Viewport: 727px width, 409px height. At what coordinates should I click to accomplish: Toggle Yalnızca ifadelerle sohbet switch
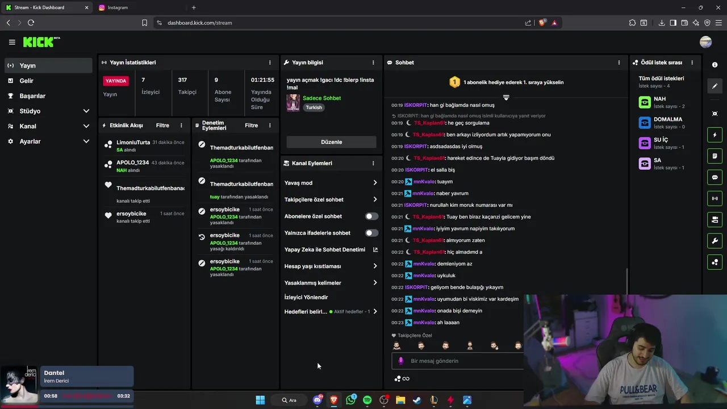click(371, 233)
